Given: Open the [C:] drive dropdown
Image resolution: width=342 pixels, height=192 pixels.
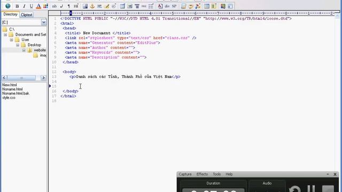Looking at the screenshot, I should pos(44,22).
